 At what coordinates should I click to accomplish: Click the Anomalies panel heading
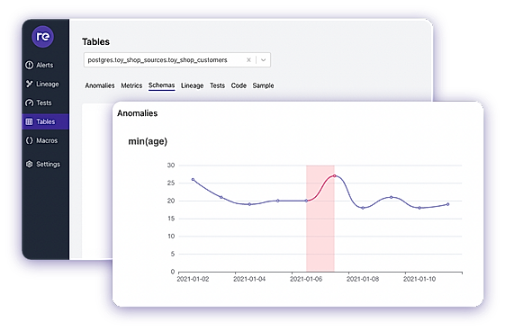pos(137,113)
